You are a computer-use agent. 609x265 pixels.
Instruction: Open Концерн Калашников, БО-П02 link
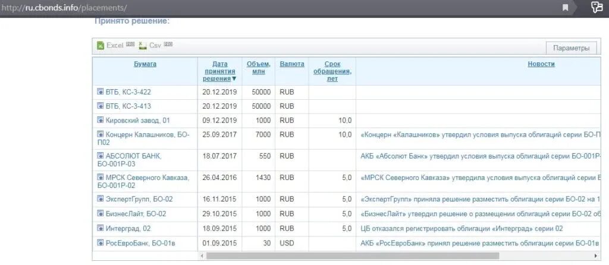pyautogui.click(x=143, y=138)
